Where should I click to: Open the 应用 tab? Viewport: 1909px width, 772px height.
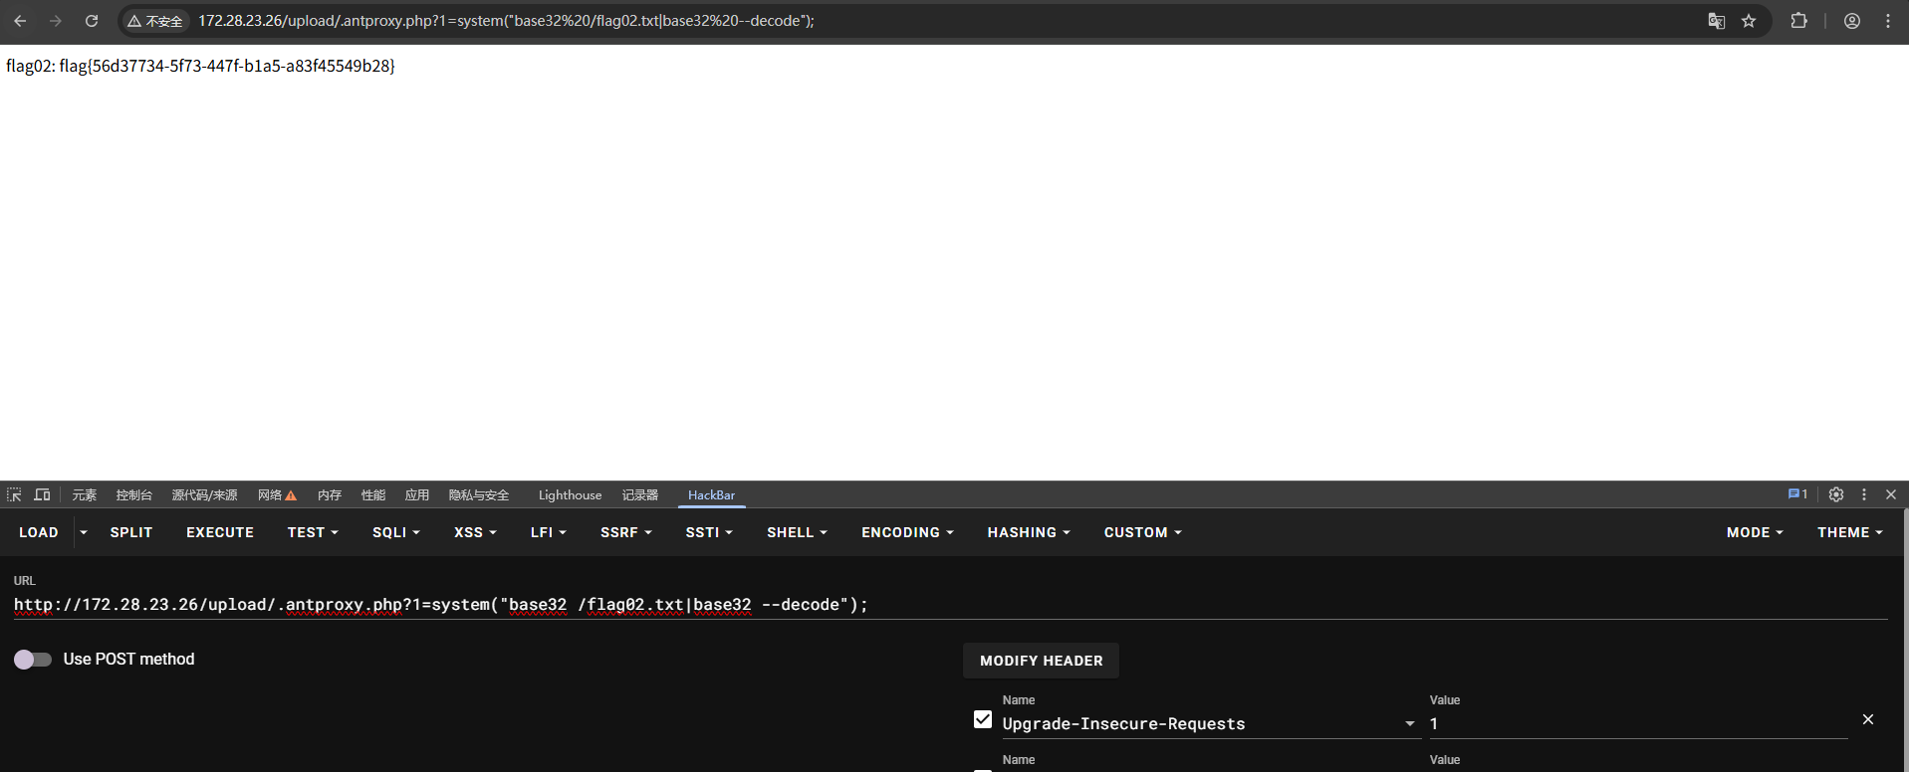[x=417, y=494]
